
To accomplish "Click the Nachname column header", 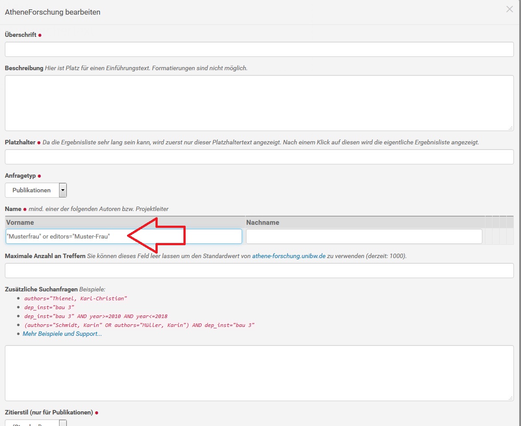I will 365,222.
